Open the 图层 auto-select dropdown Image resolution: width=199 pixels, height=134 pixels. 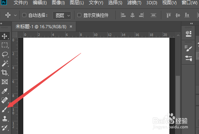point(62,16)
